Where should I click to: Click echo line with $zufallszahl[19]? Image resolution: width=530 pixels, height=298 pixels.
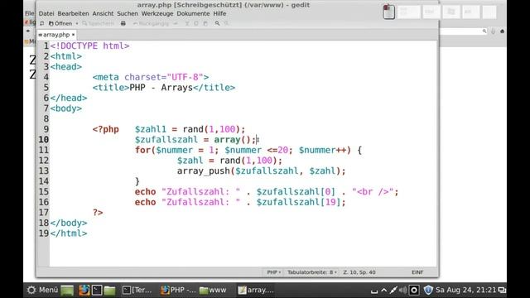click(240, 202)
